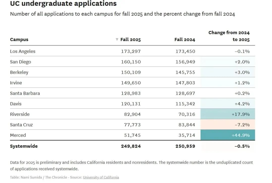This screenshot has width=272, height=183.
Task: Click Irvine's Fall 2024 value 147,803
Action: pos(185,83)
